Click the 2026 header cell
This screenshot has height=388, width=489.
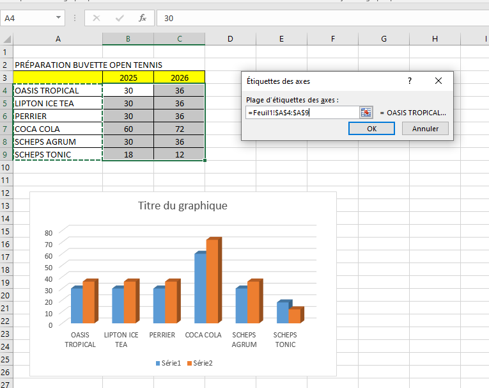pyautogui.click(x=180, y=77)
